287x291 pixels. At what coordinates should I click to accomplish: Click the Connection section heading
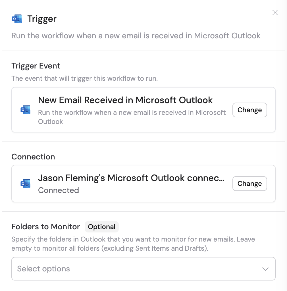click(x=33, y=157)
